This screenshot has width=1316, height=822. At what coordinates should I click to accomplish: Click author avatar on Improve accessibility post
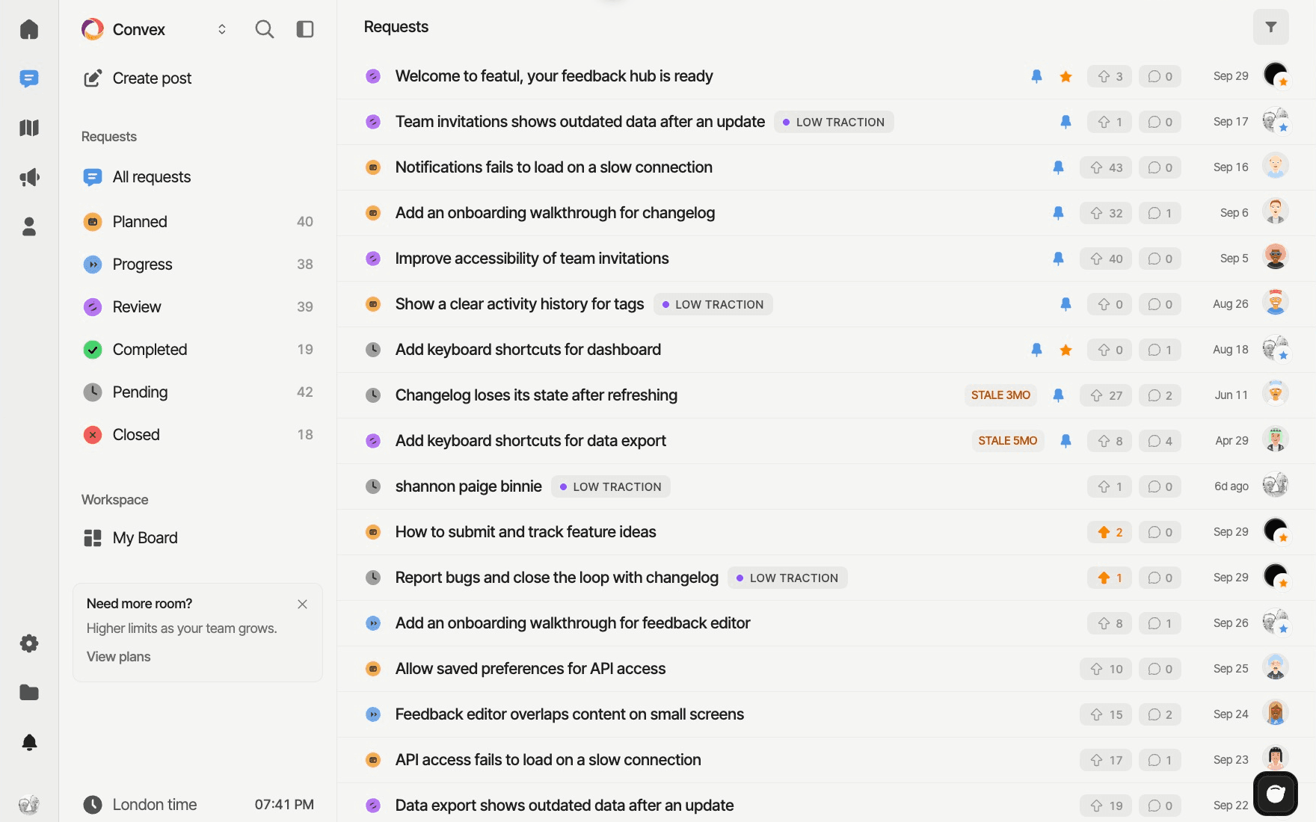(x=1276, y=257)
